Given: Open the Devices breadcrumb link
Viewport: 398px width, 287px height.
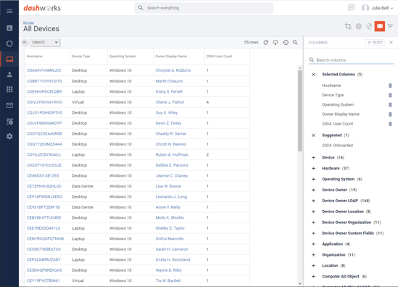Looking at the screenshot, I should click(28, 22).
